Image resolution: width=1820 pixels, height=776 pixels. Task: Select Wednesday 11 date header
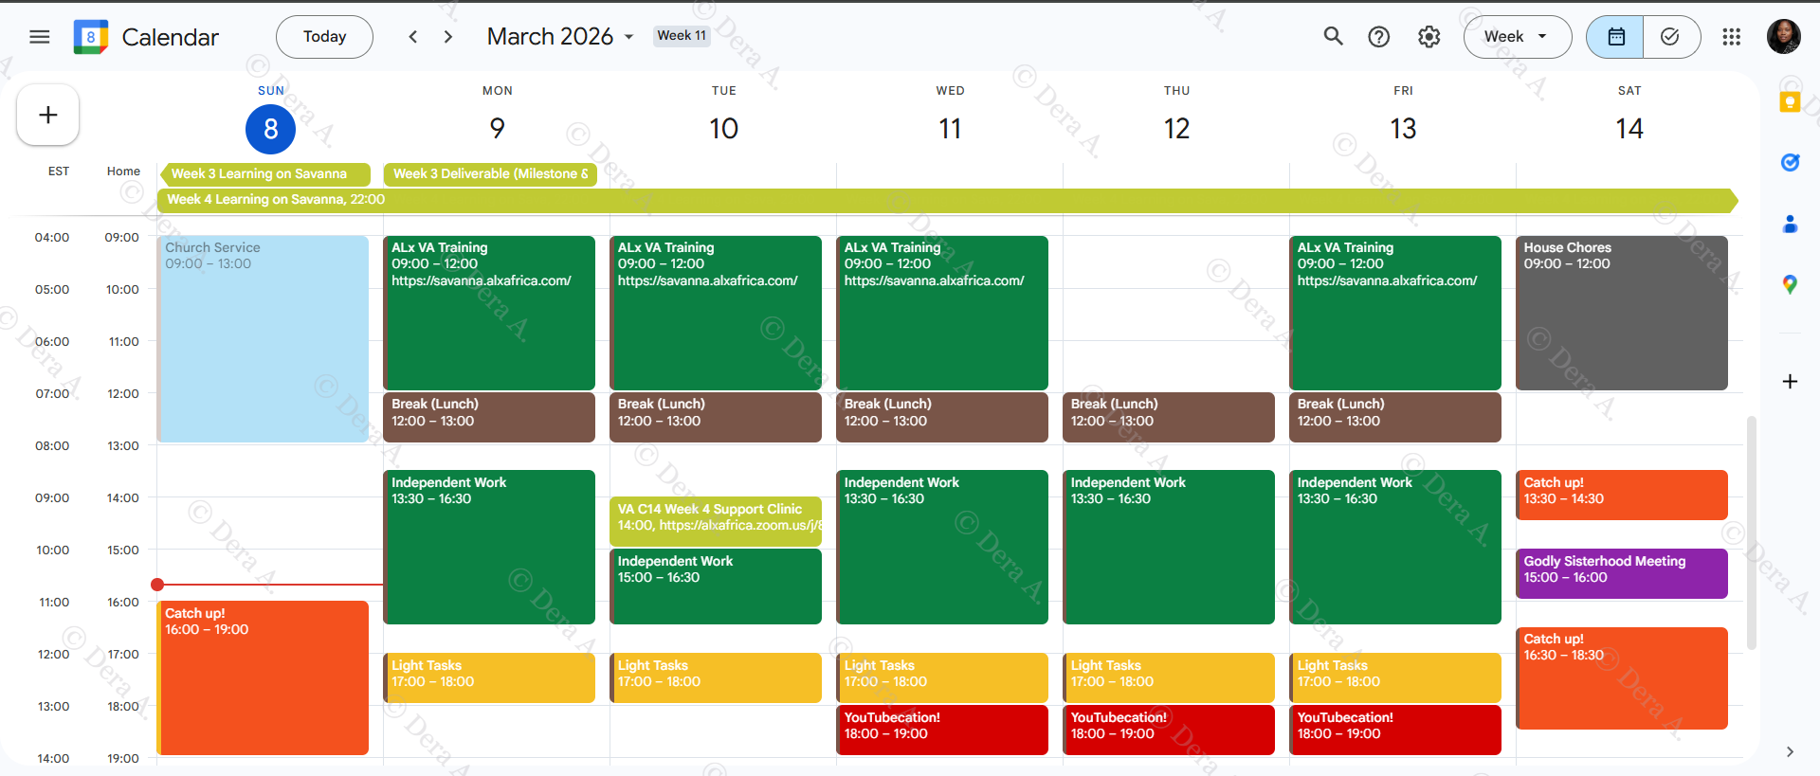[950, 129]
